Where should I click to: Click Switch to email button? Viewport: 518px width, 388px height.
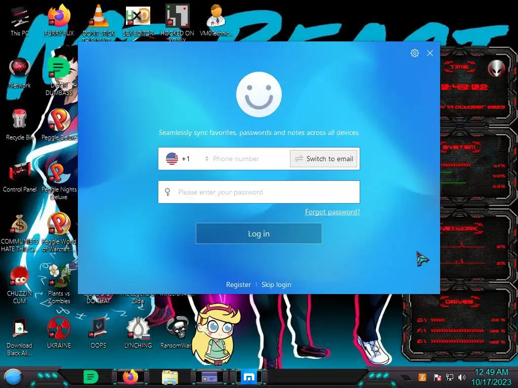tap(323, 159)
